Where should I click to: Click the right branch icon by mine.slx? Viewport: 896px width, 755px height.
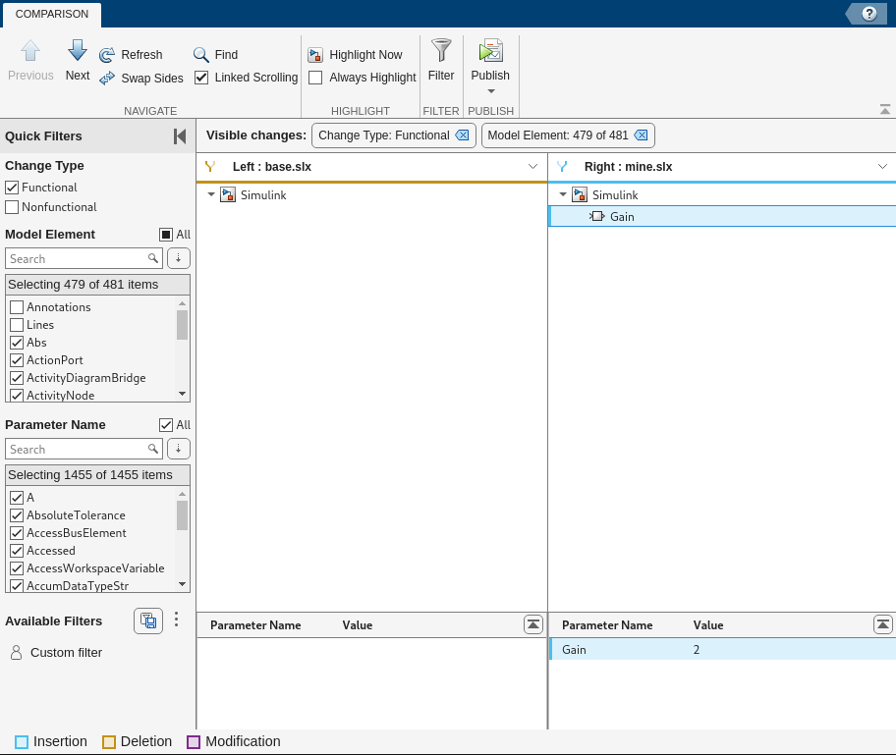tap(562, 167)
